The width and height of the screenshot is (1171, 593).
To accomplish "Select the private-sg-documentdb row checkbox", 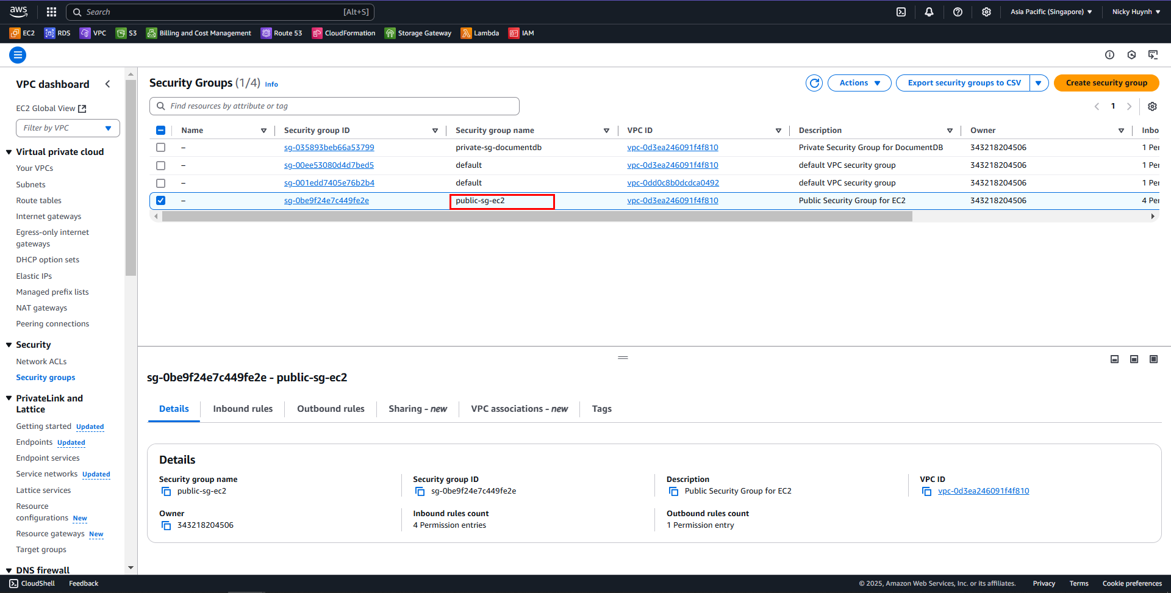I will click(160, 148).
